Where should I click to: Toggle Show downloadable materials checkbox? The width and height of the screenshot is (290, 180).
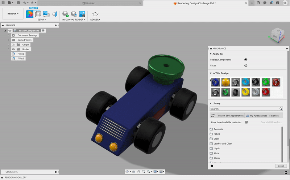(246, 122)
